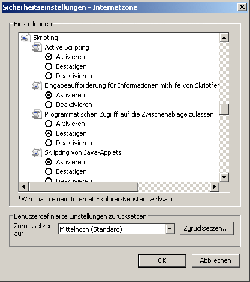Viewport: 250px width, 282px height.
Task: Click the horizontal scroll-right arrow
Action: [215, 186]
